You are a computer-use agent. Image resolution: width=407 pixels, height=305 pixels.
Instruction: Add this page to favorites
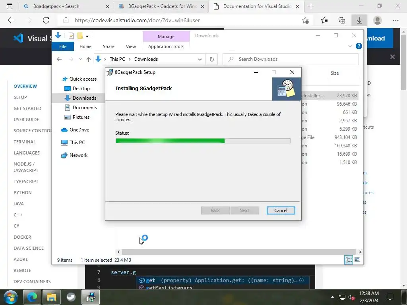click(306, 21)
